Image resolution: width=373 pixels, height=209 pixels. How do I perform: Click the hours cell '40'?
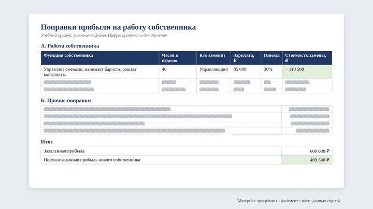[178, 72]
